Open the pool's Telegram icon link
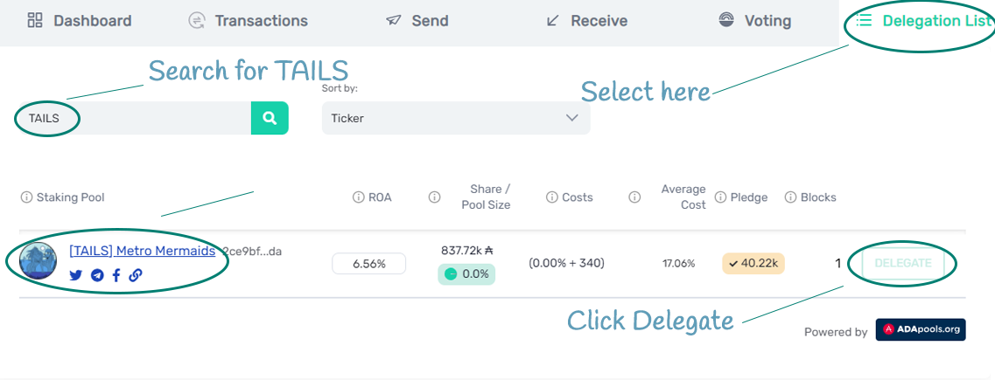The height and width of the screenshot is (380, 995). 96,275
